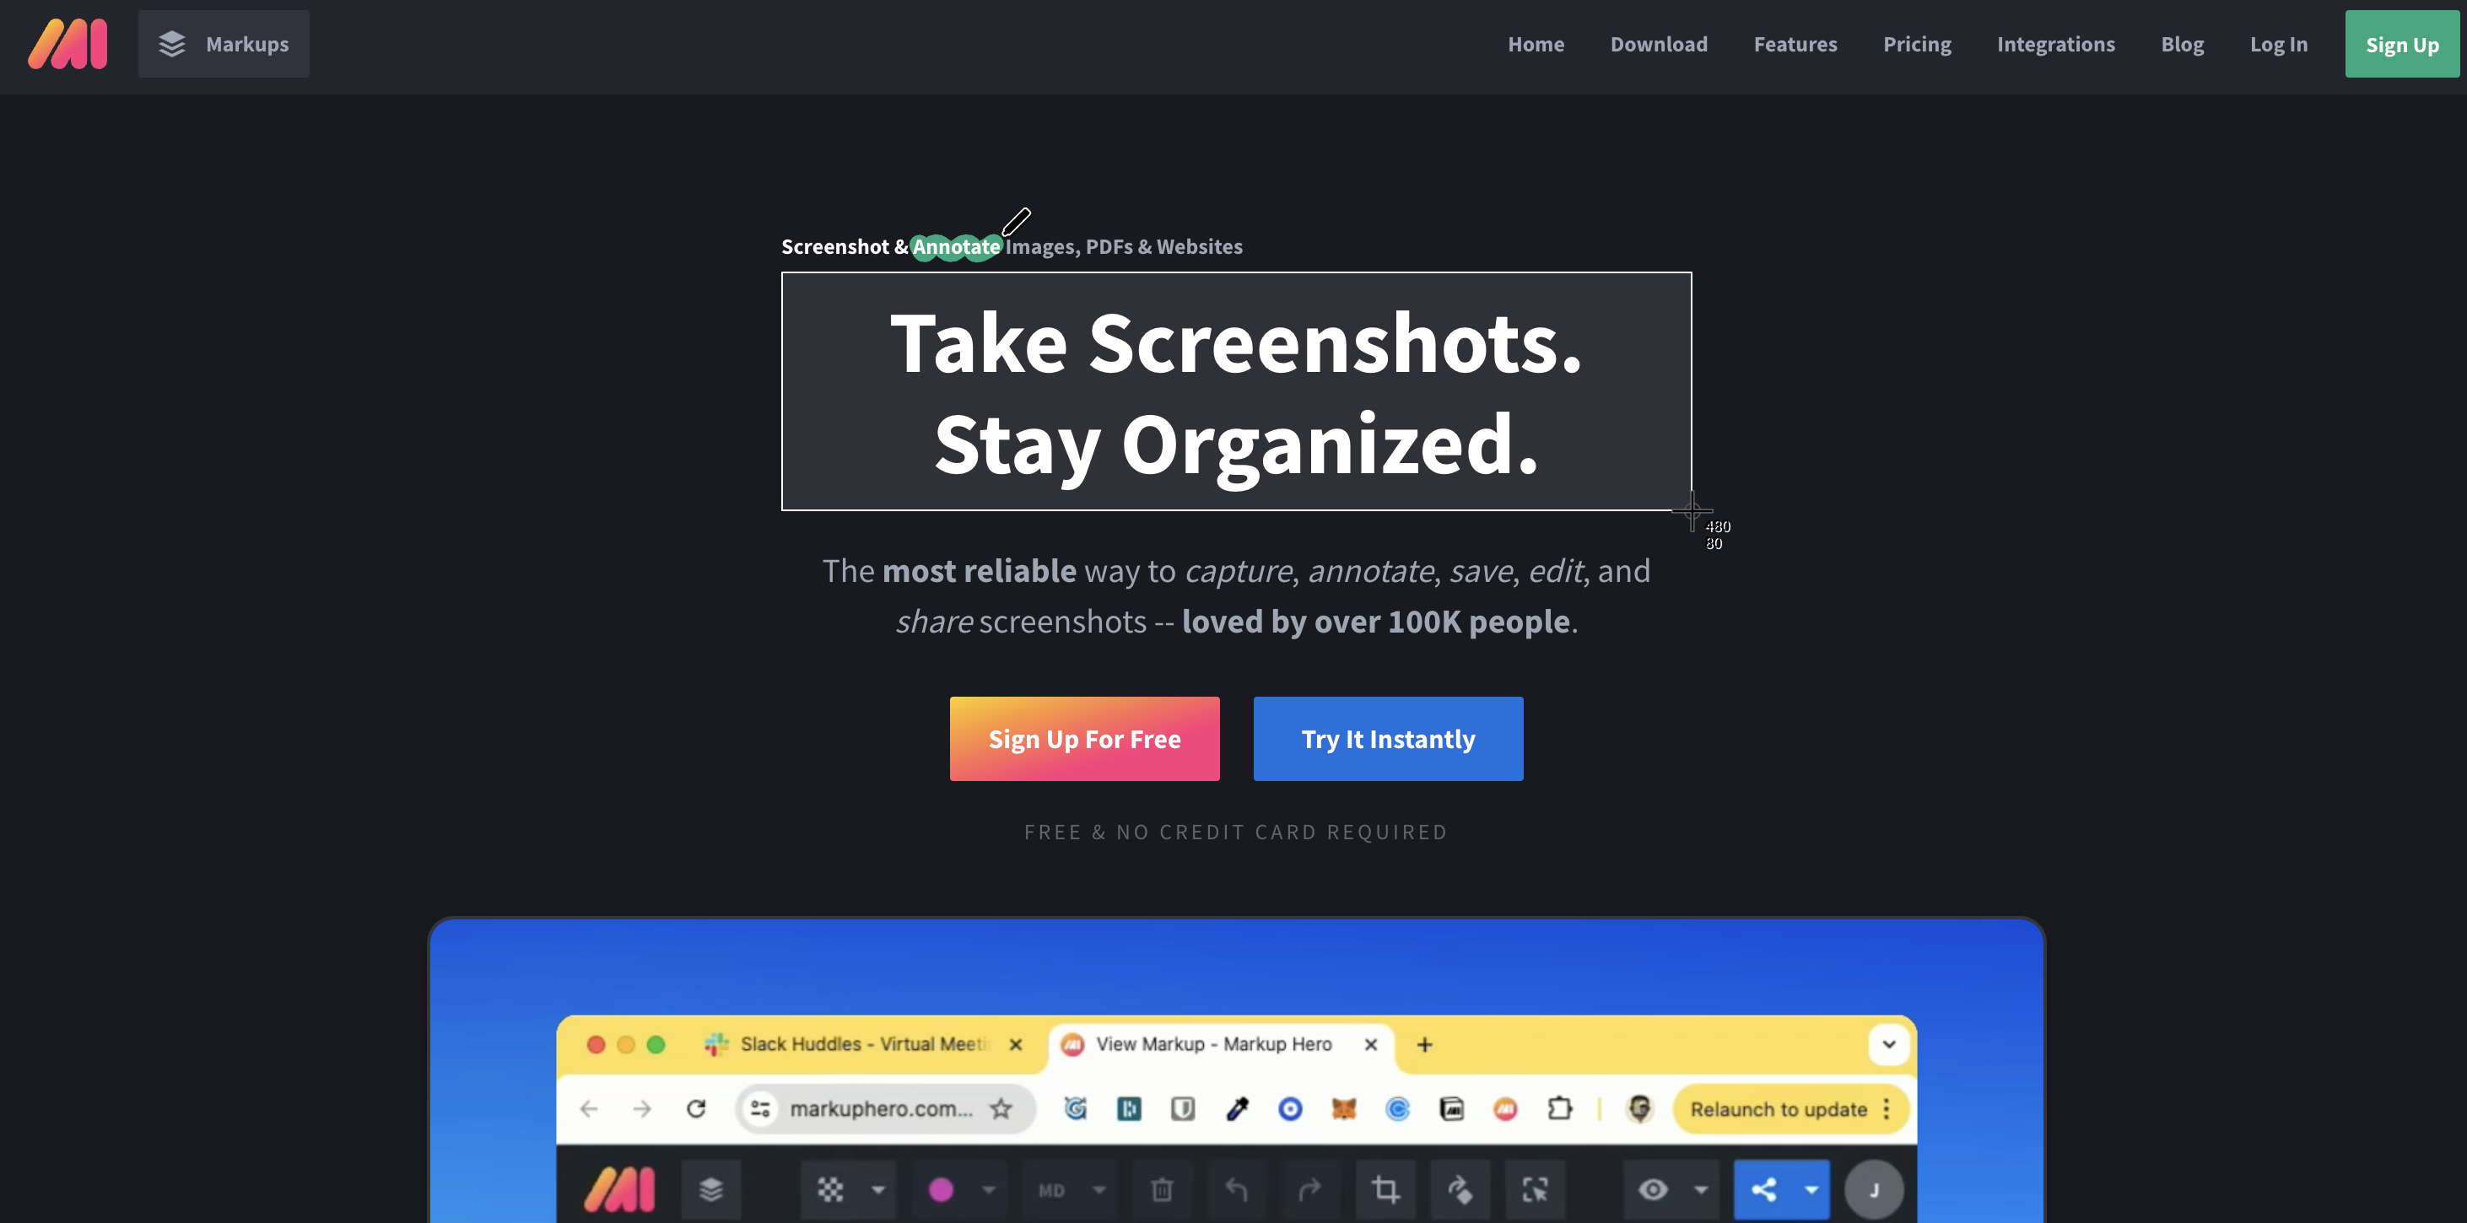The height and width of the screenshot is (1223, 2467).
Task: Click the shield U extension icon
Action: pyautogui.click(x=1183, y=1108)
